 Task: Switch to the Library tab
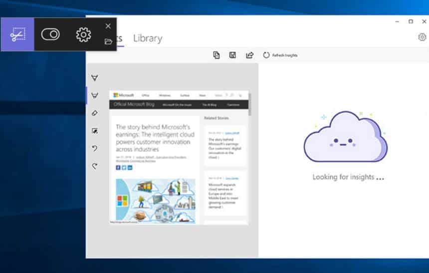coord(148,38)
